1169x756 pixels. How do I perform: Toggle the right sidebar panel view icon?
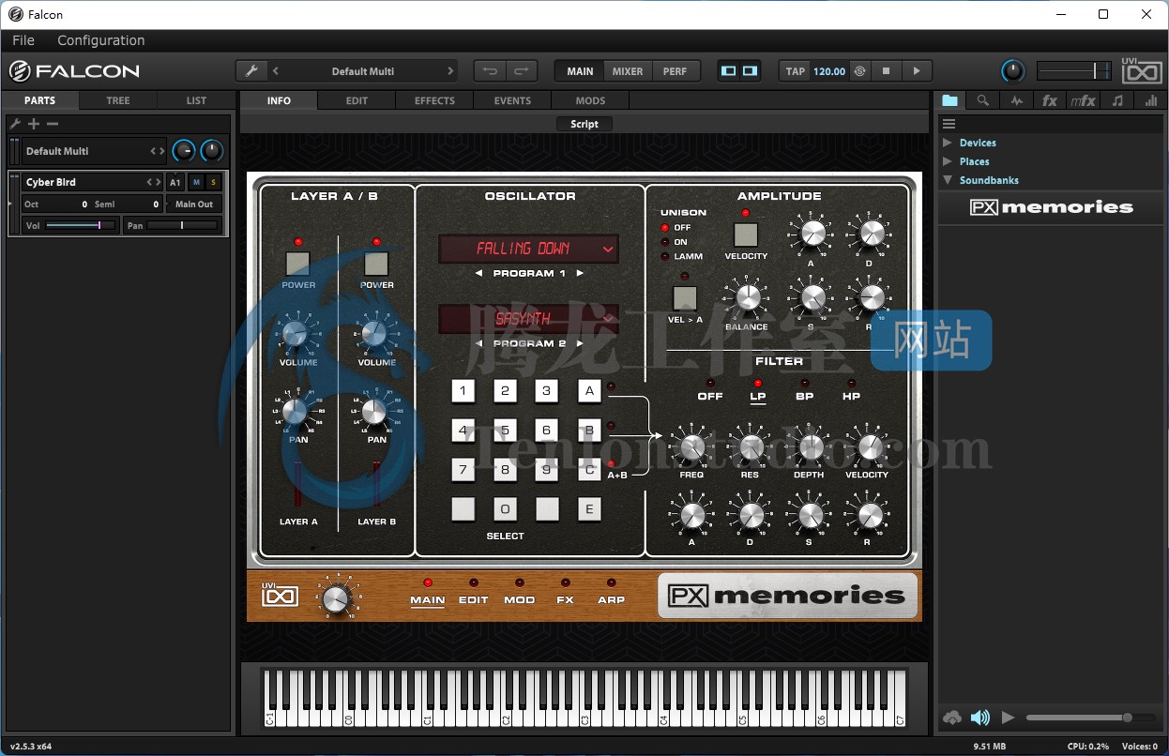point(750,71)
